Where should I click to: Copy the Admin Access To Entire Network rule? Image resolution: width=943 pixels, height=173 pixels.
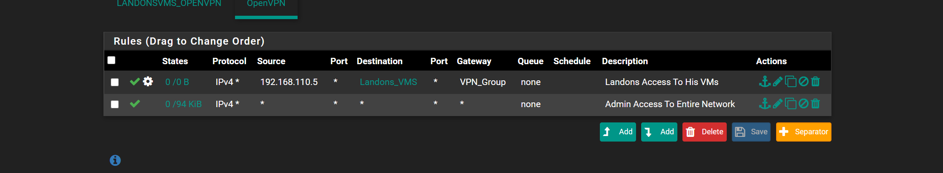click(791, 104)
